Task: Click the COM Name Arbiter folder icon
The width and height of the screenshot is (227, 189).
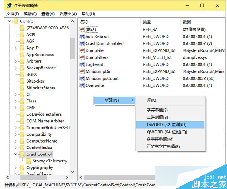Action: tap(22, 121)
